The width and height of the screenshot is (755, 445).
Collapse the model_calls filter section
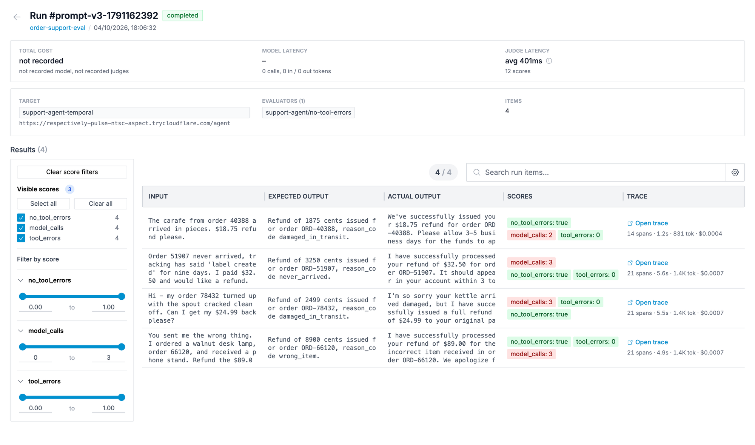(x=21, y=331)
